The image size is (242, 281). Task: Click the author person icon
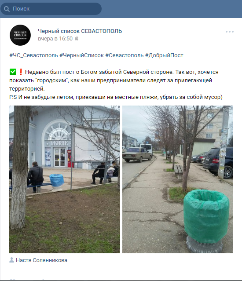click(11, 260)
